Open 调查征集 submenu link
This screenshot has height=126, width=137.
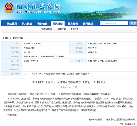click(62, 29)
